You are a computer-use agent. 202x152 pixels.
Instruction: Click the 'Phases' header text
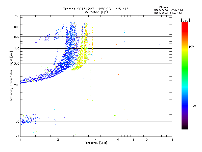(163, 7)
